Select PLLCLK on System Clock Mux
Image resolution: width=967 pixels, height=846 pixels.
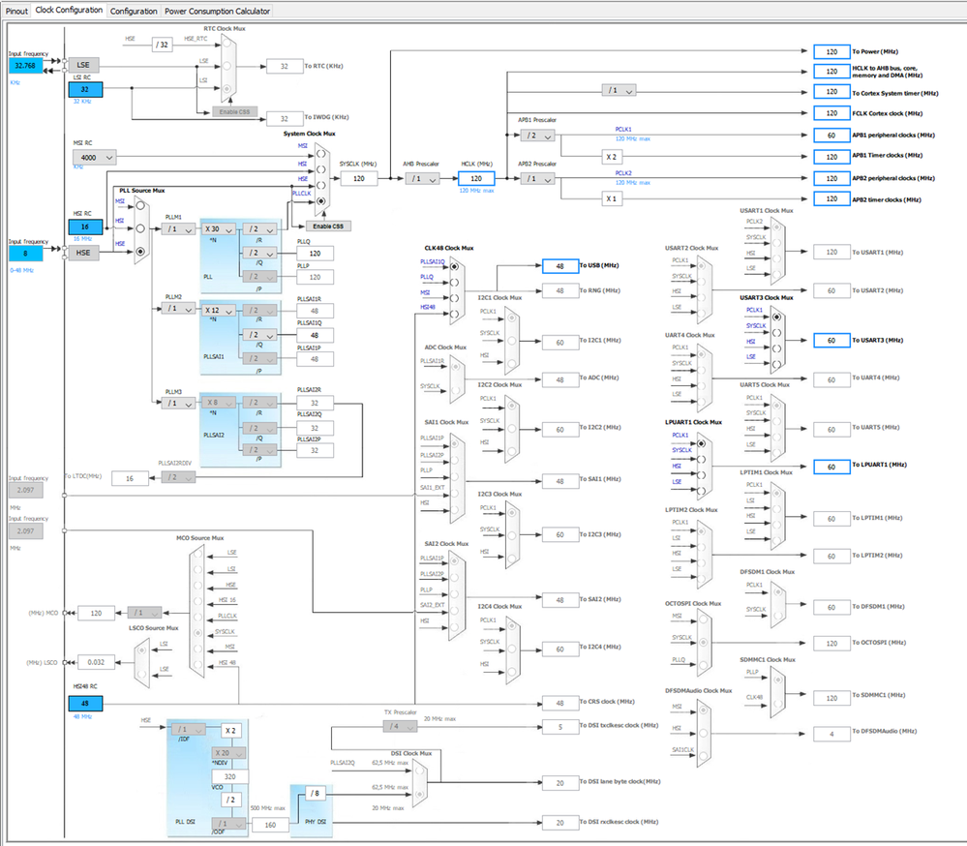tap(320, 201)
